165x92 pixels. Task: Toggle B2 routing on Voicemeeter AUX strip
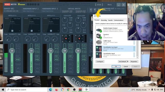coord(84,60)
